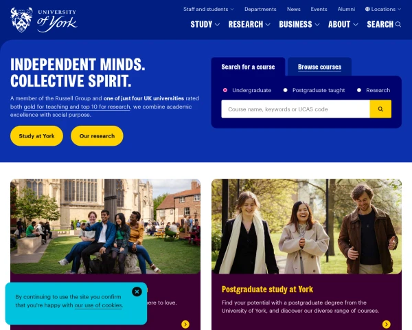Viewport: 412px width, 330px height.
Task: Click yellow arrow icon on the left card
Action: [185, 324]
